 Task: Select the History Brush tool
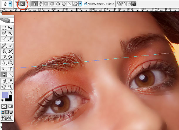click(x=10, y=51)
